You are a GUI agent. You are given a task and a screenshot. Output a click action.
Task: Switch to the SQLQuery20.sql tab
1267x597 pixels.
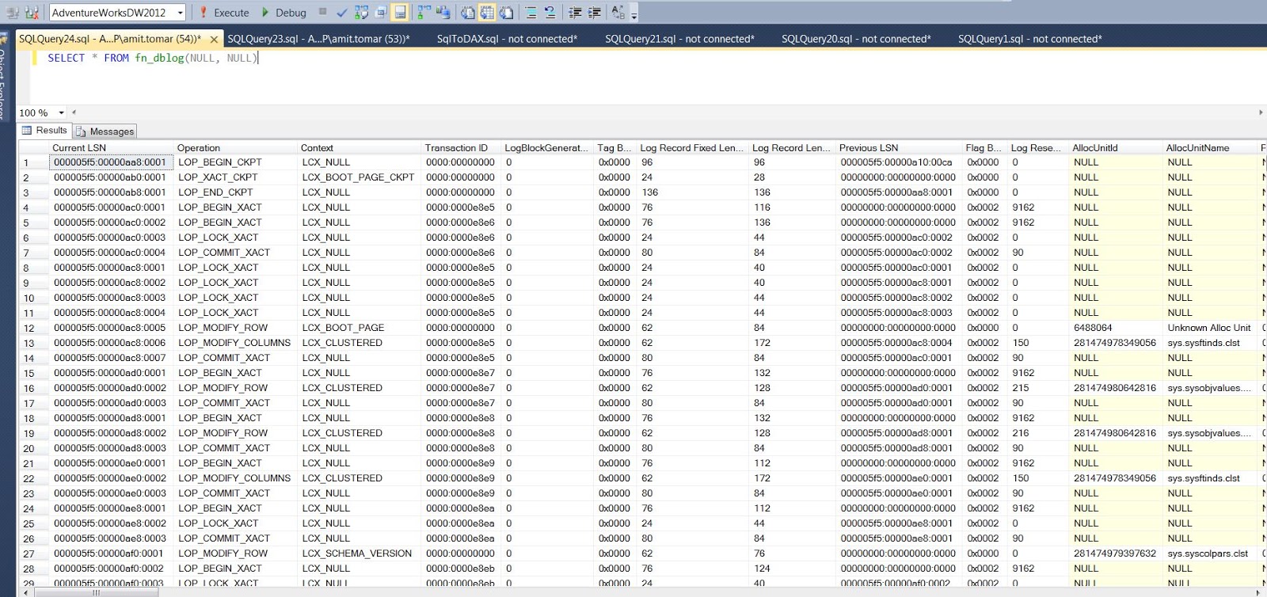tap(856, 39)
